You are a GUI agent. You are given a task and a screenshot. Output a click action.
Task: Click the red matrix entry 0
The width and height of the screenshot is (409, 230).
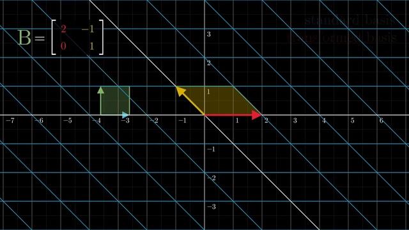63,46
